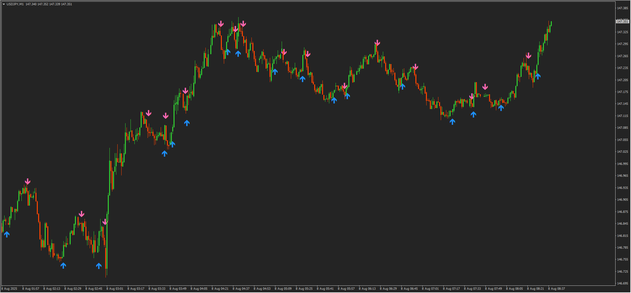Click the 8 Aug 03:49 time label

tap(178, 289)
